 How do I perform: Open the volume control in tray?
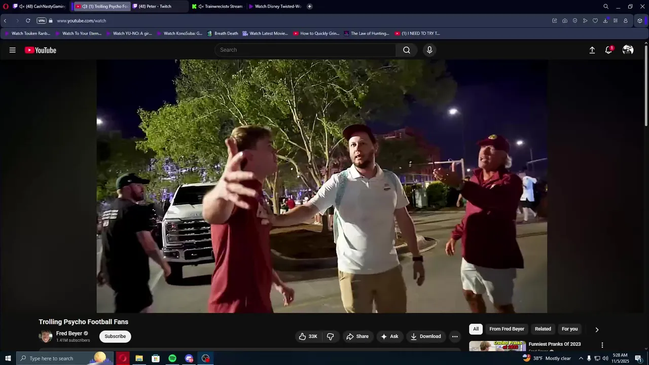click(x=605, y=358)
